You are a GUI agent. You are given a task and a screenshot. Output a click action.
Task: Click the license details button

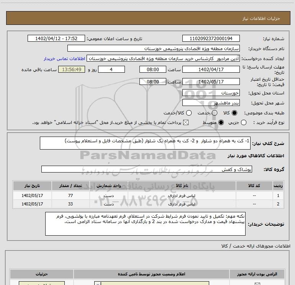(42, 283)
